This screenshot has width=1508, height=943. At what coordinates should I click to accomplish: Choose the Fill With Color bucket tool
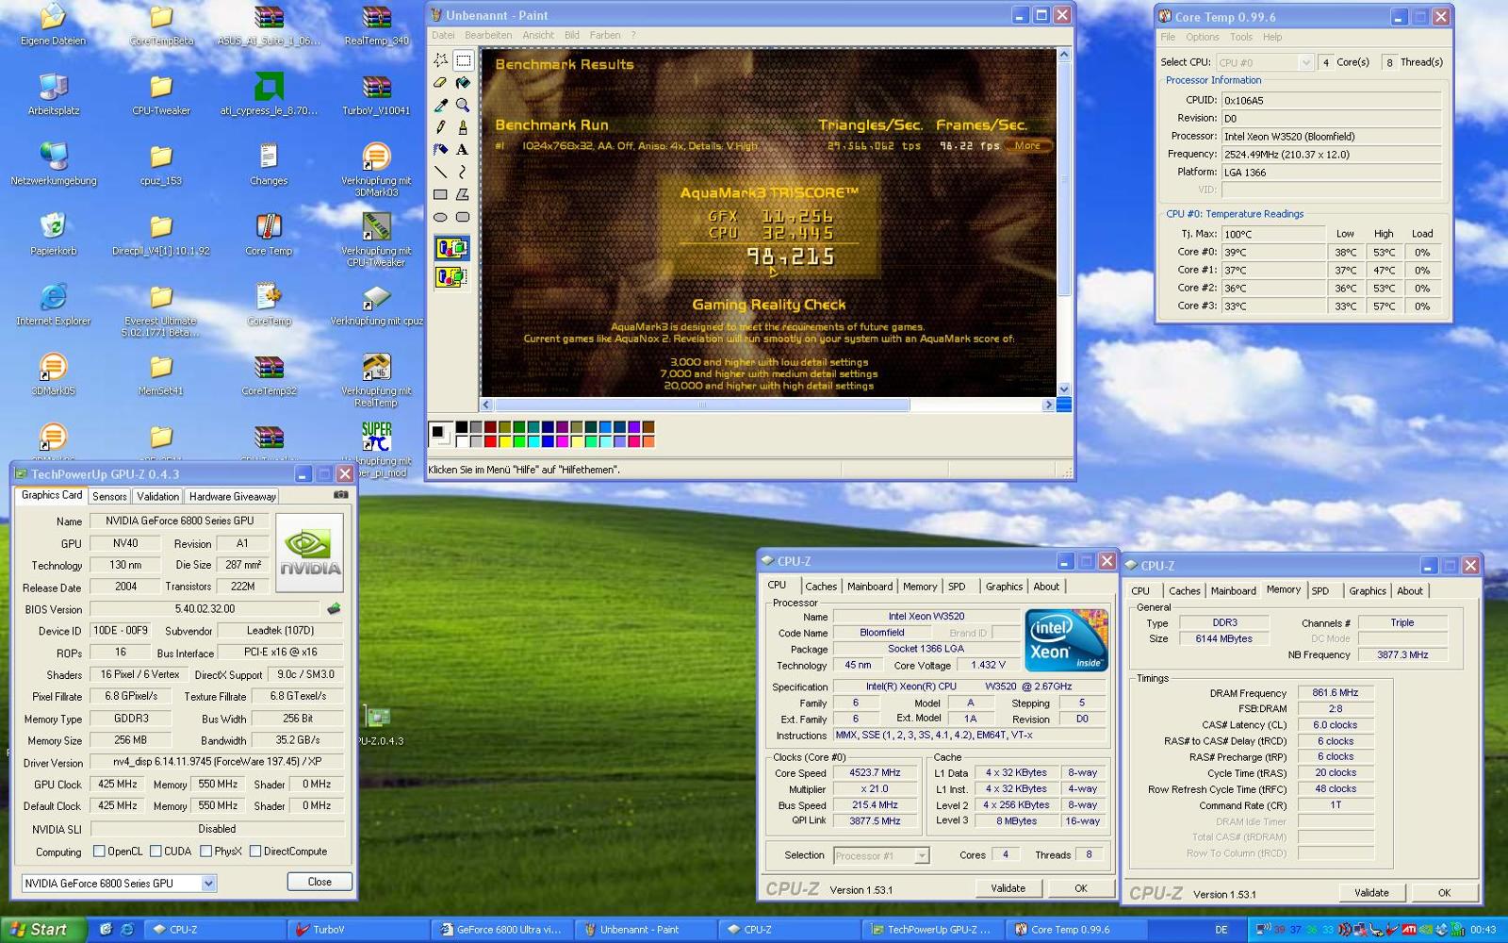click(463, 83)
